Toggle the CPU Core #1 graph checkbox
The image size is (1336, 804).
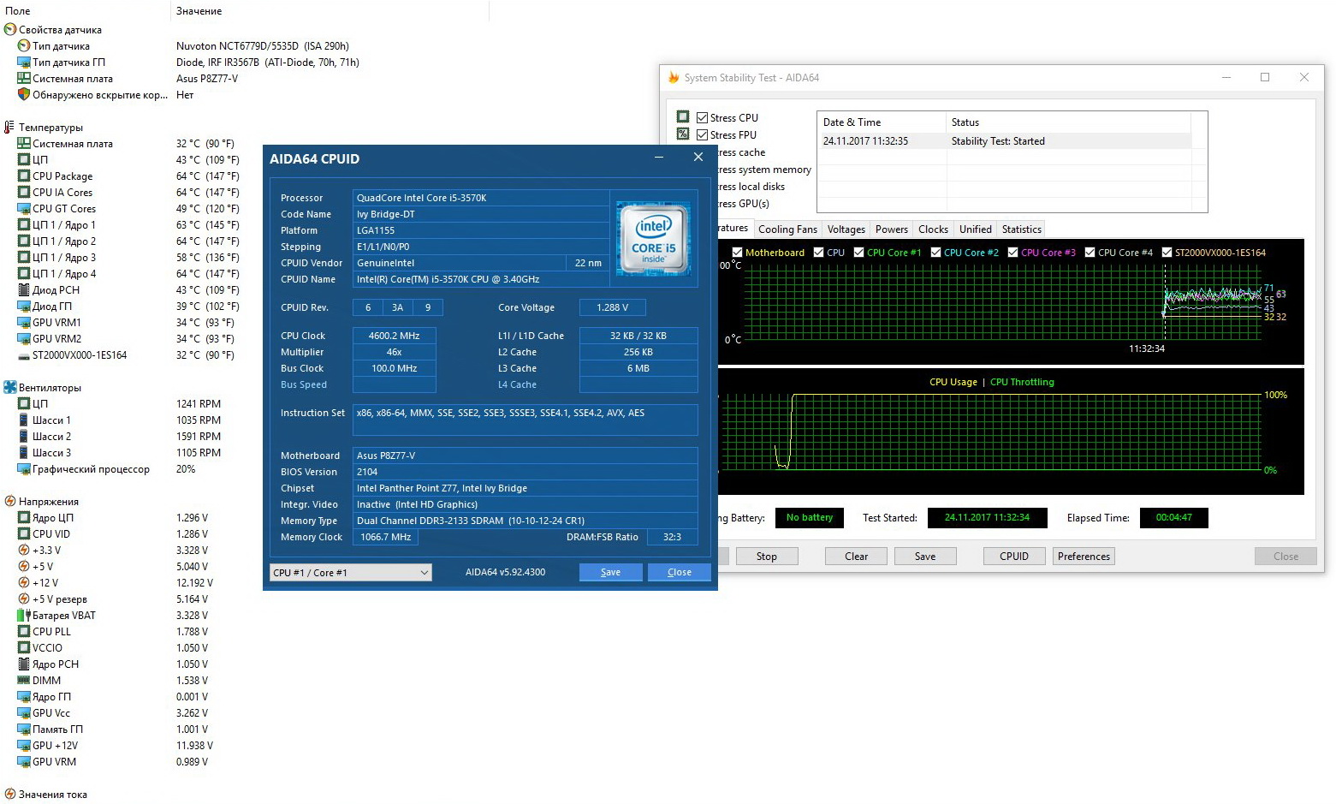coord(858,252)
